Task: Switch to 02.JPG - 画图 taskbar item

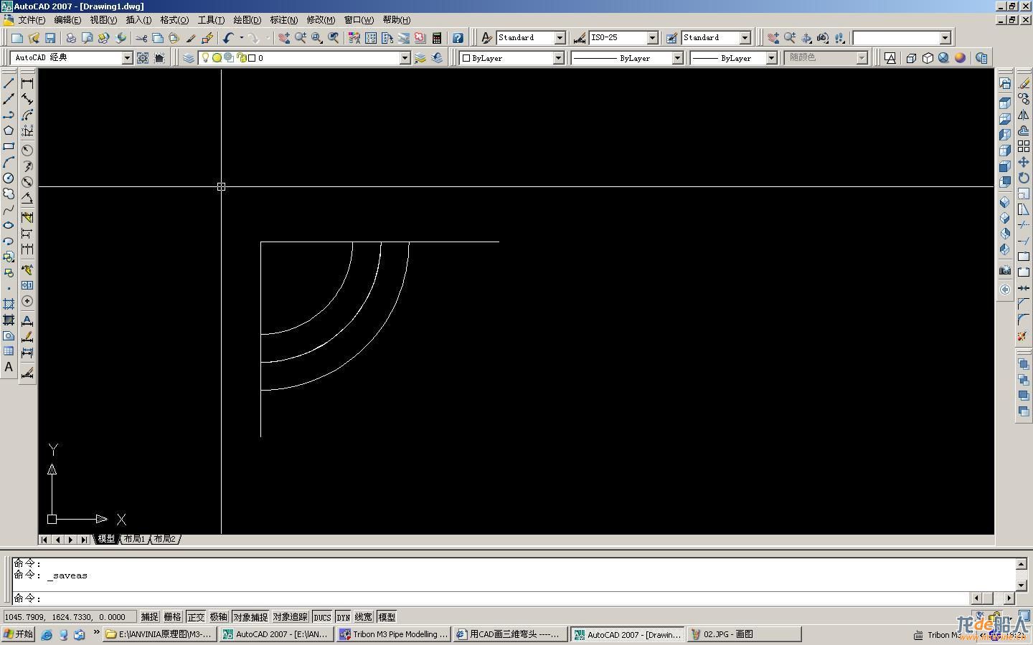Action: pyautogui.click(x=744, y=634)
